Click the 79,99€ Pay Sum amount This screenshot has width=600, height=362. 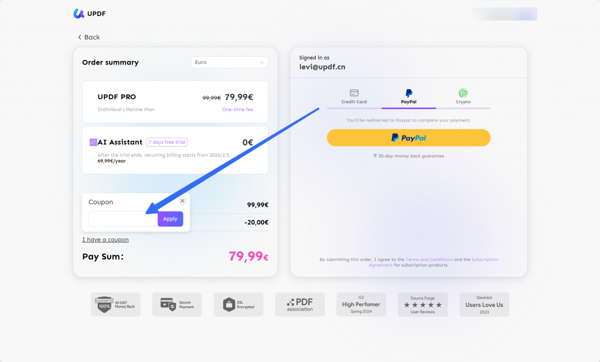pos(248,256)
